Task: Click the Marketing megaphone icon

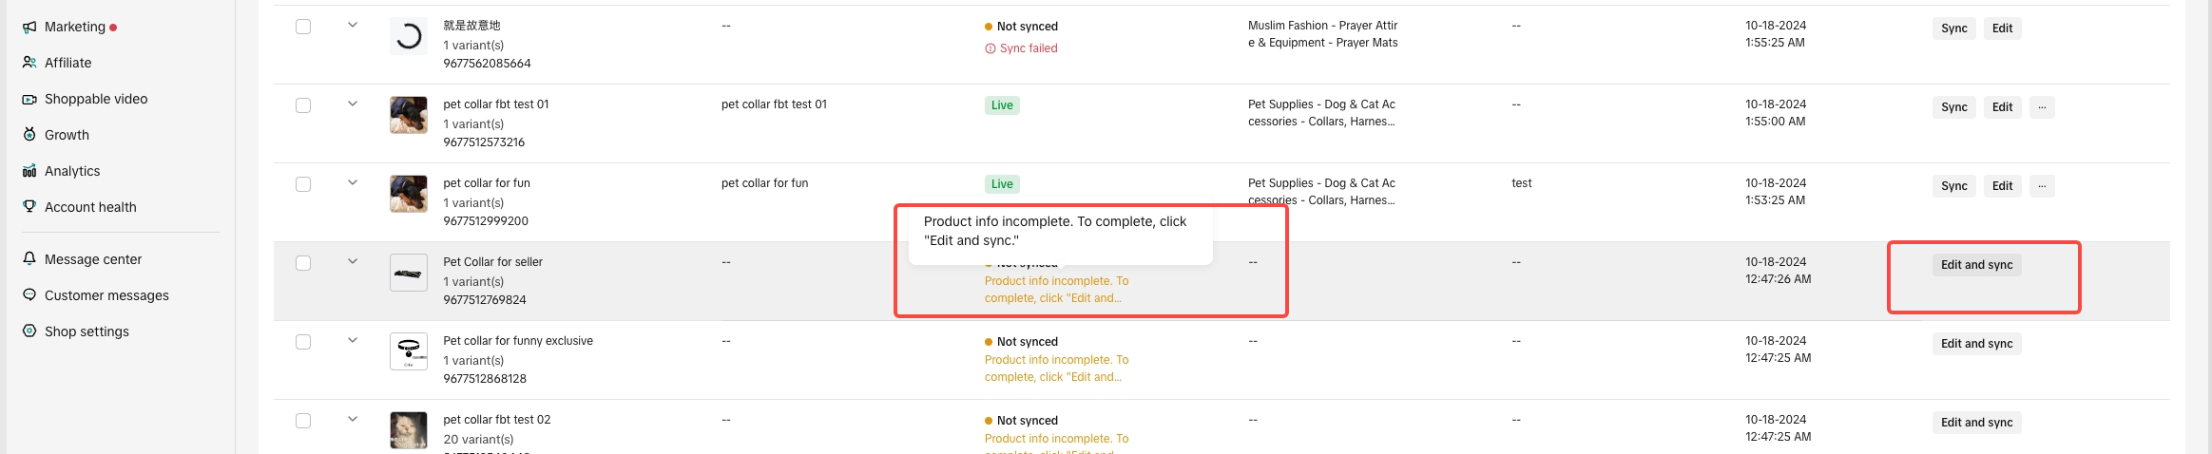Action: [29, 27]
